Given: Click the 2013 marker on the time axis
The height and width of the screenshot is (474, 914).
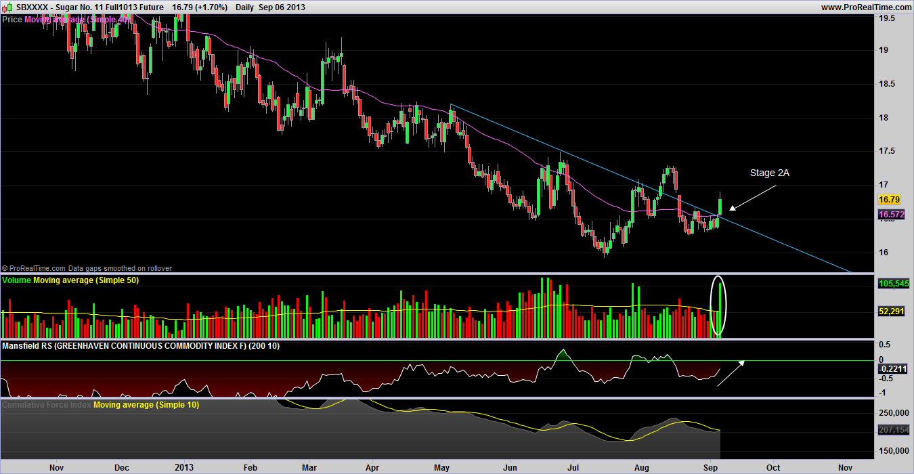Looking at the screenshot, I should (185, 467).
